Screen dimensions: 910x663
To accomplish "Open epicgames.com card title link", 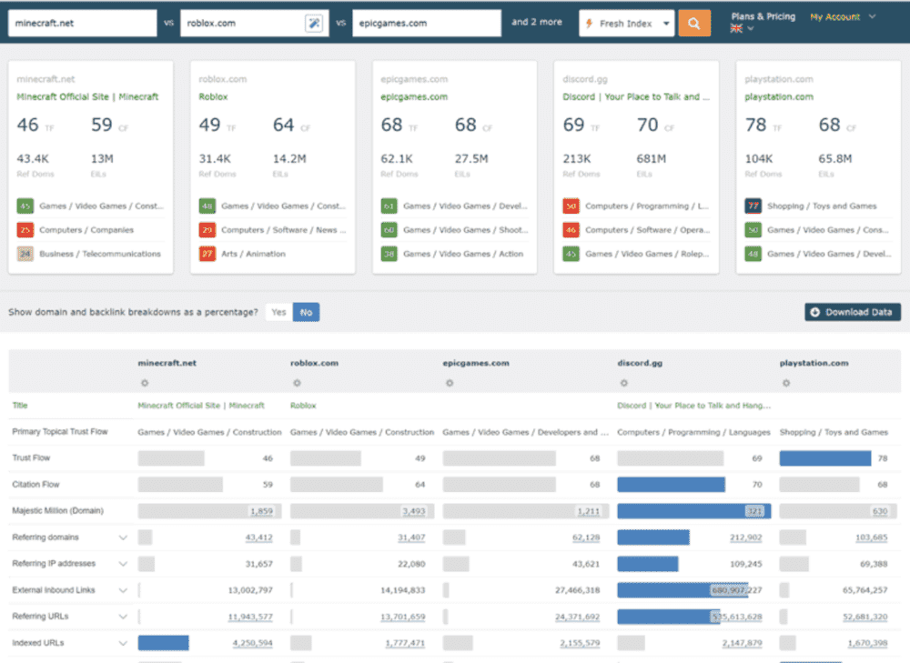I will tap(414, 97).
